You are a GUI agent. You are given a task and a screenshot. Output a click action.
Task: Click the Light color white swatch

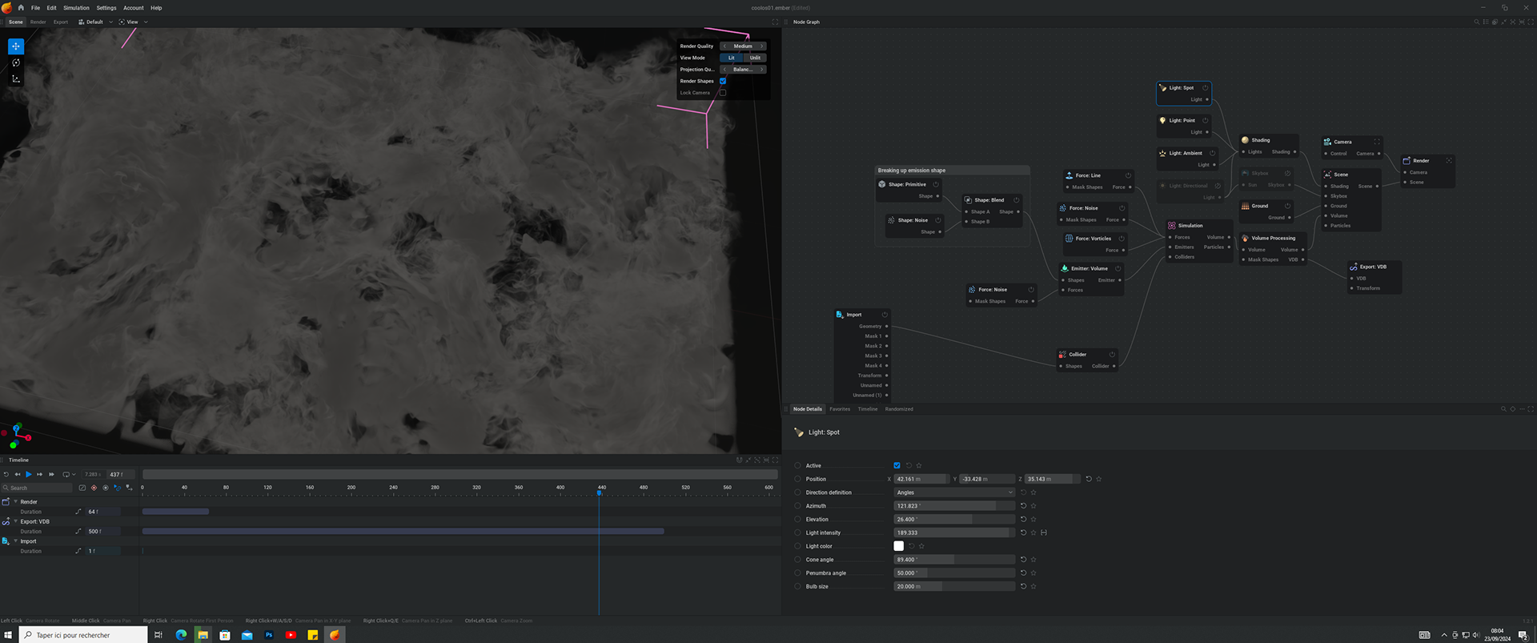pyautogui.click(x=898, y=546)
